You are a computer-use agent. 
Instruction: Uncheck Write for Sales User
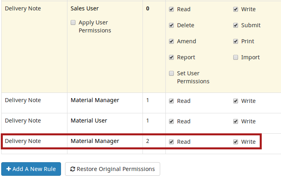pyautogui.click(x=236, y=9)
